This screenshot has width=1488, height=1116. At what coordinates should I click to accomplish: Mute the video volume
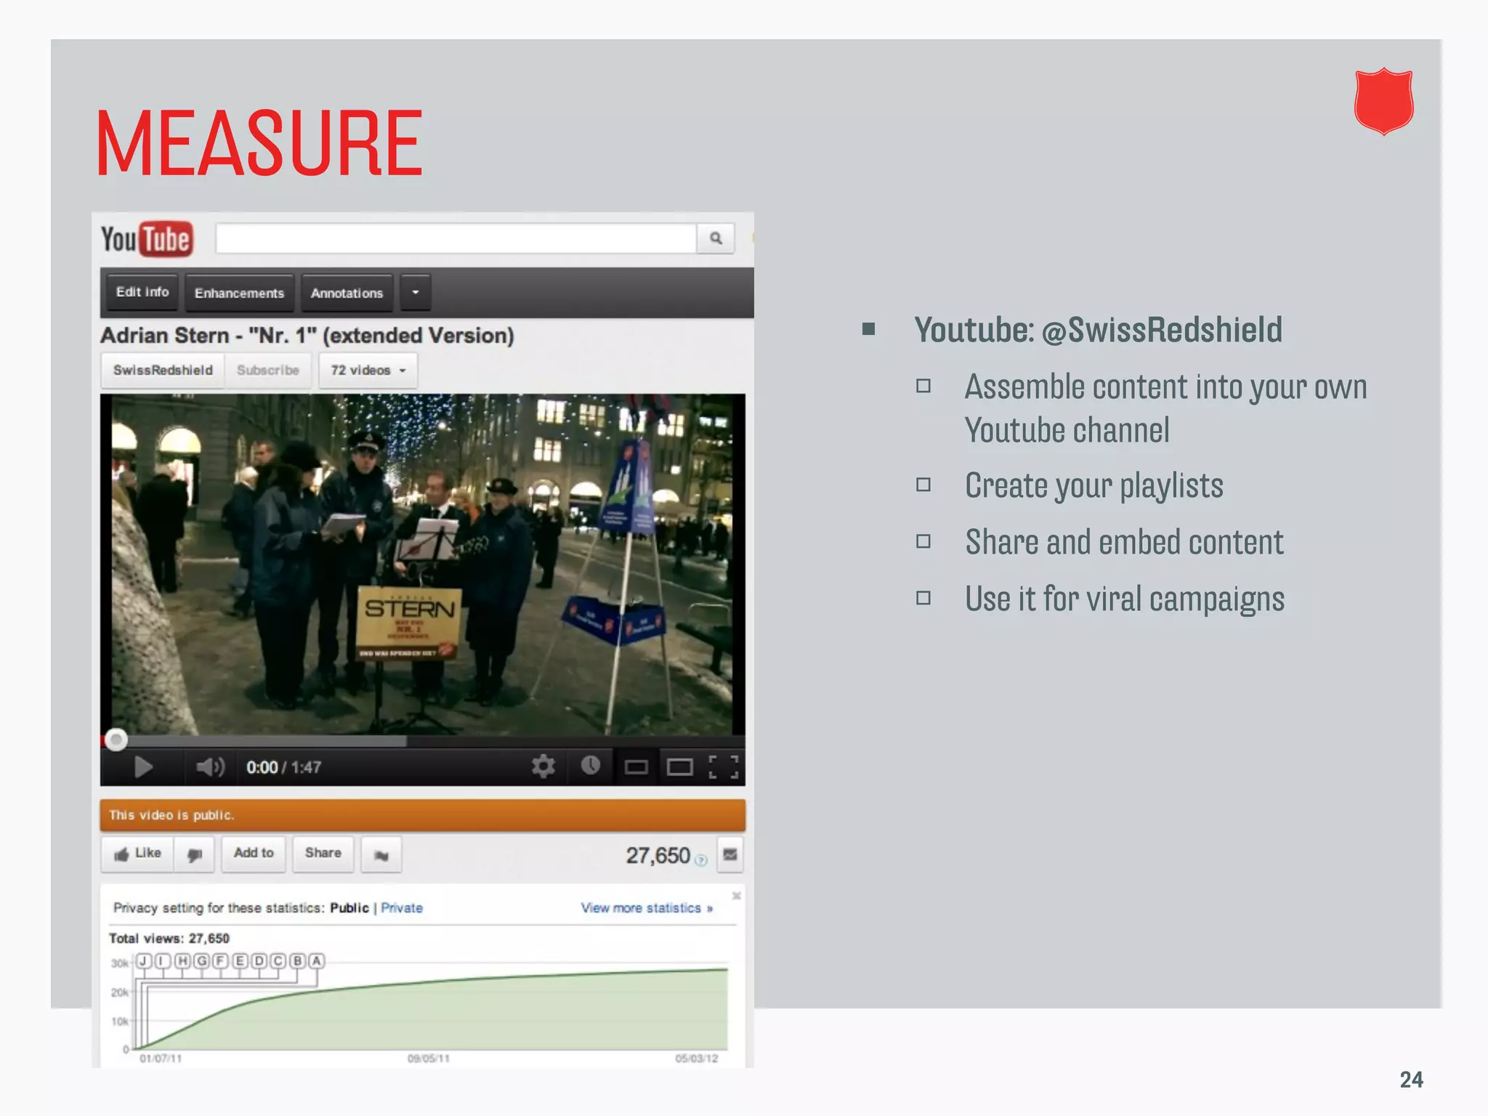pyautogui.click(x=210, y=767)
